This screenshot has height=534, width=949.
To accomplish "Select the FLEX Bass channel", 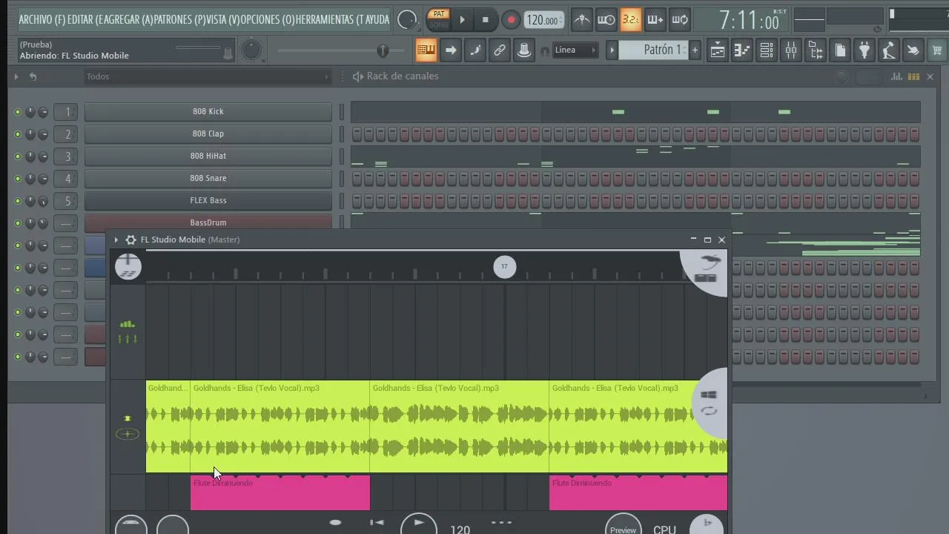I will click(208, 201).
